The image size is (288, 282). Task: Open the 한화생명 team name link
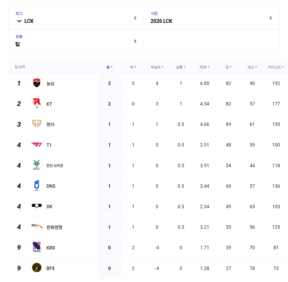pyautogui.click(x=54, y=227)
